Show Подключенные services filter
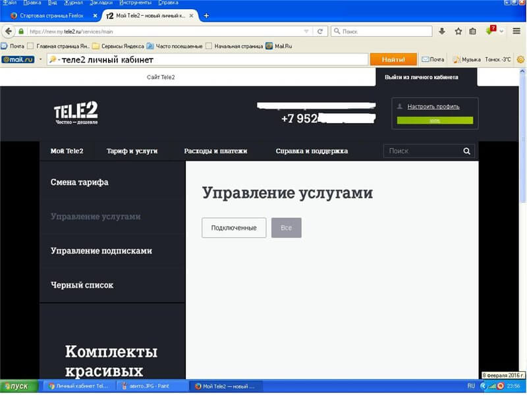Screen dimensions: 527x395 coord(234,228)
